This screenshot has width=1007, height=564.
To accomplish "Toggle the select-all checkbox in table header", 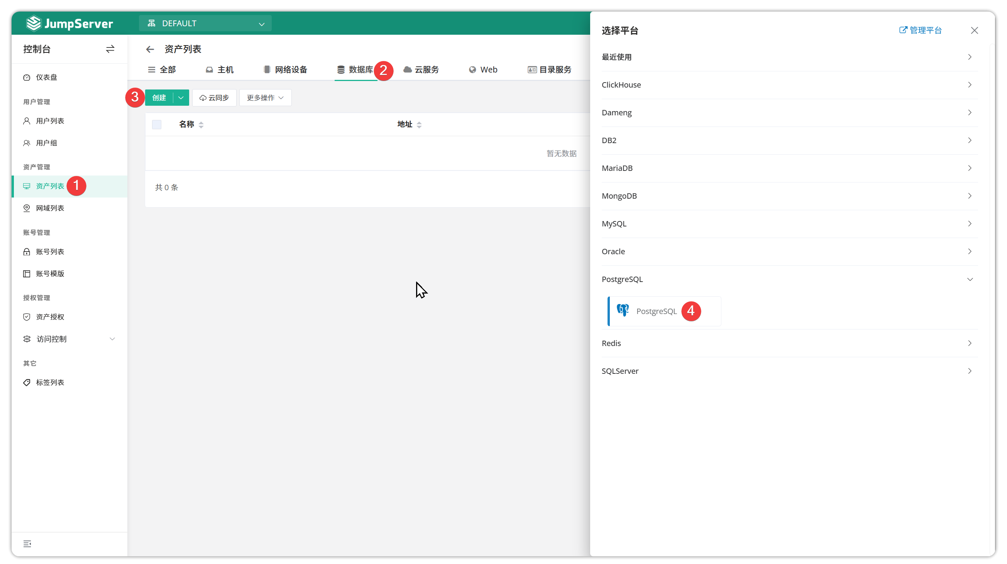I will 157,125.
